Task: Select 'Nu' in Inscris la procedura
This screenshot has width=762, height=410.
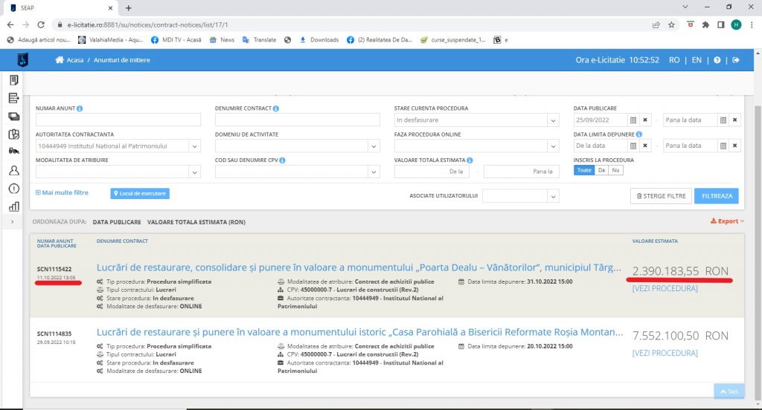Action: [x=615, y=170]
